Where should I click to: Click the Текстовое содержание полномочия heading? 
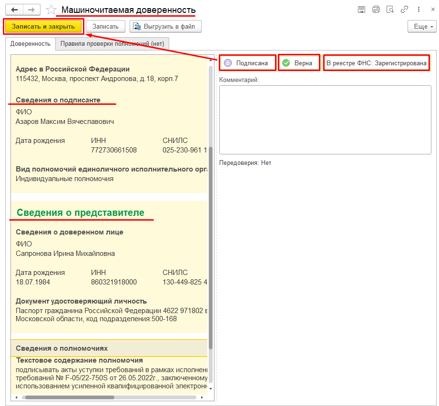80,360
